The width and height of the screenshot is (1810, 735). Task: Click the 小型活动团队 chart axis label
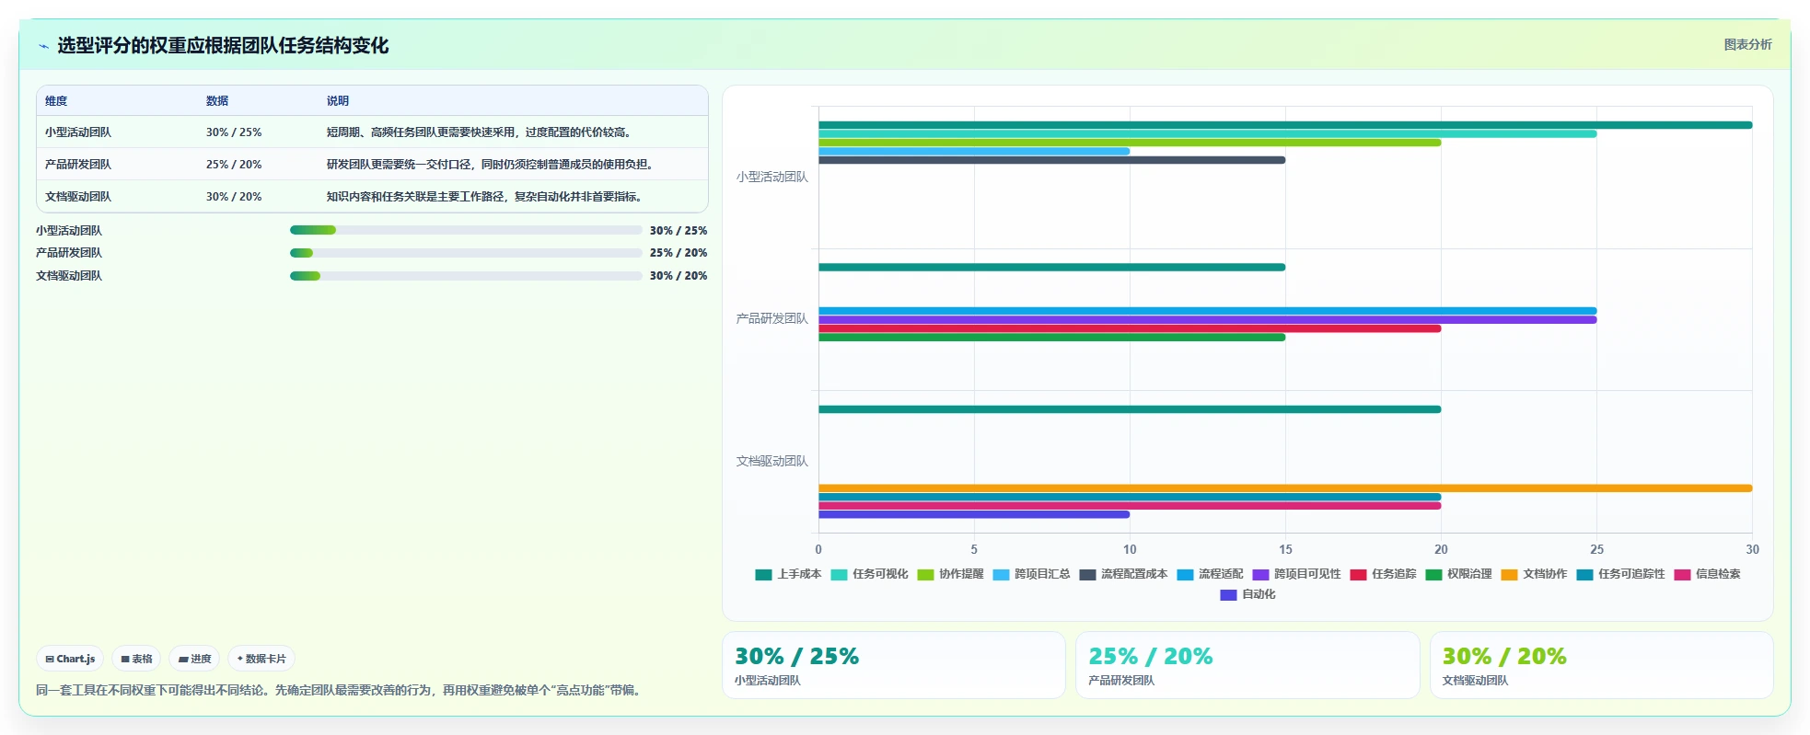[772, 177]
